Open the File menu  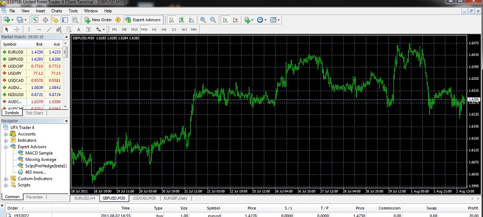coord(12,11)
